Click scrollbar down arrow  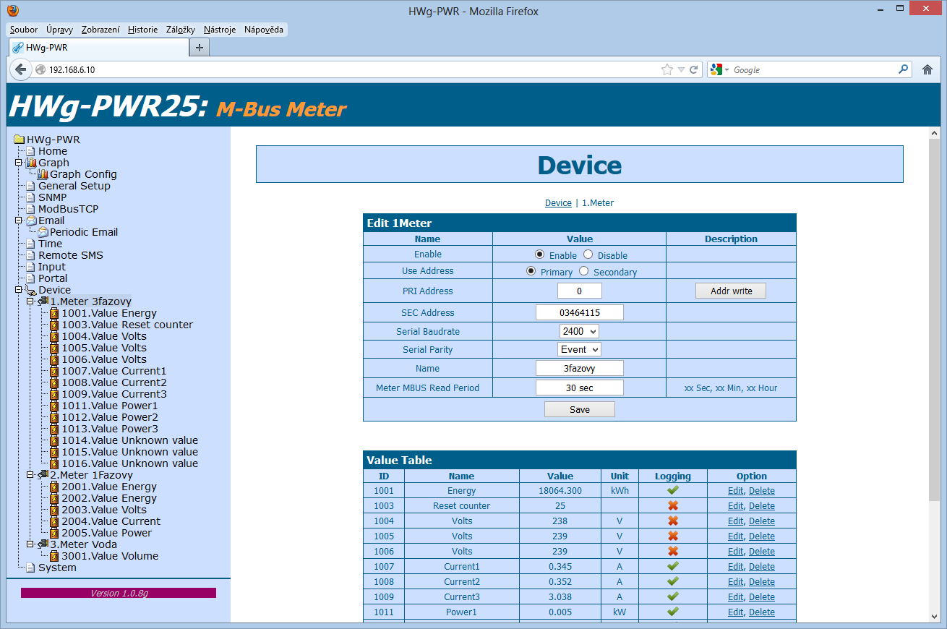pyautogui.click(x=934, y=617)
